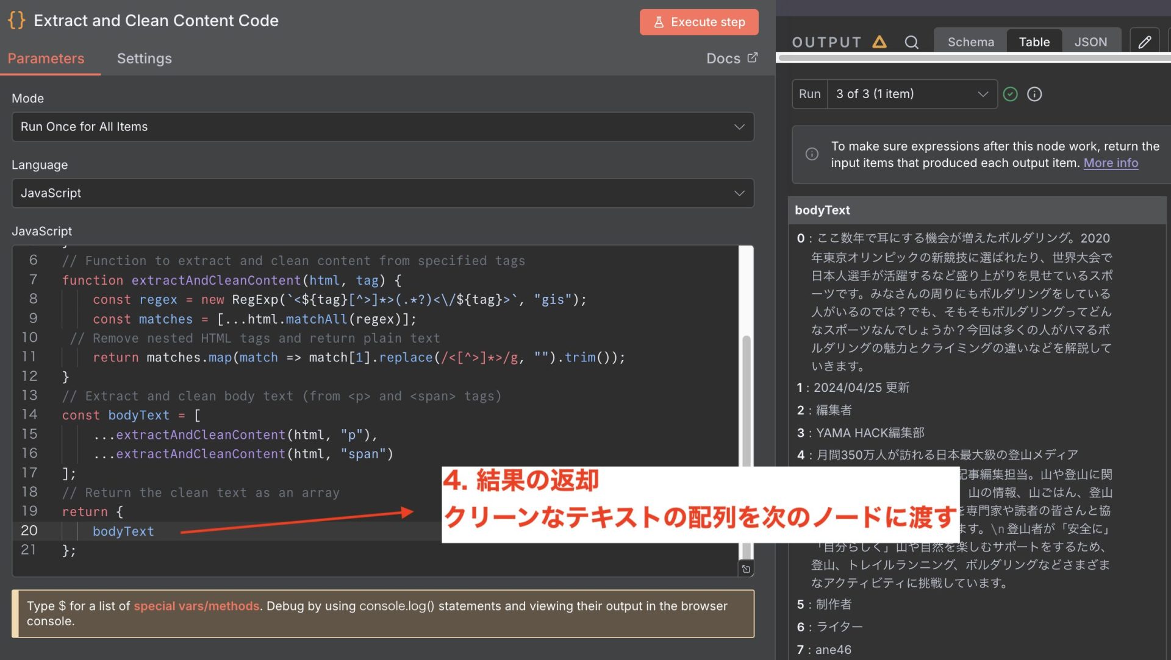Click the search icon in the Output panel
1171x660 pixels.
911,42
